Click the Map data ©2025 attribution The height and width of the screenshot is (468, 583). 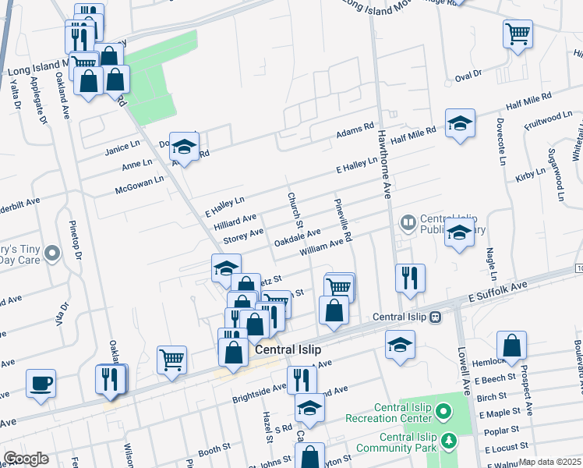(550, 462)
